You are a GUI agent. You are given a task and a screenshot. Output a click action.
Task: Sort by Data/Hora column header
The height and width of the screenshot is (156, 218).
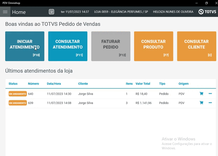click(54, 84)
